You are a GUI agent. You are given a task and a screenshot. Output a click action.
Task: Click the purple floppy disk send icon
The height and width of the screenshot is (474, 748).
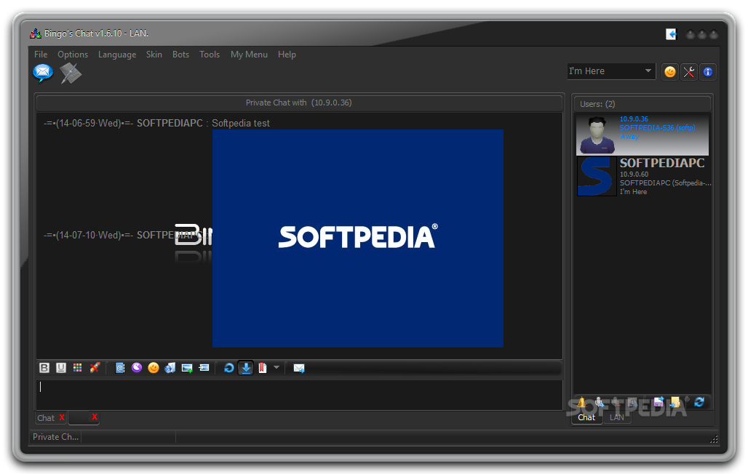coord(659,402)
